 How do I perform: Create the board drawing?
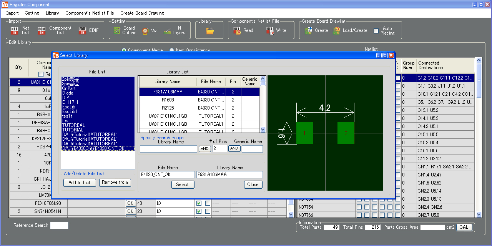pyautogui.click(x=309, y=31)
